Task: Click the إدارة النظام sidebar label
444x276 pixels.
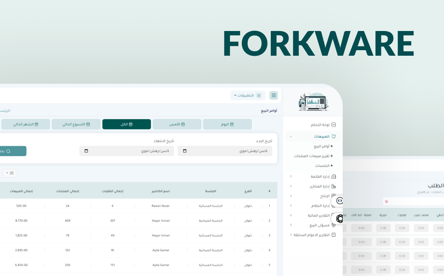Action: 320,206
